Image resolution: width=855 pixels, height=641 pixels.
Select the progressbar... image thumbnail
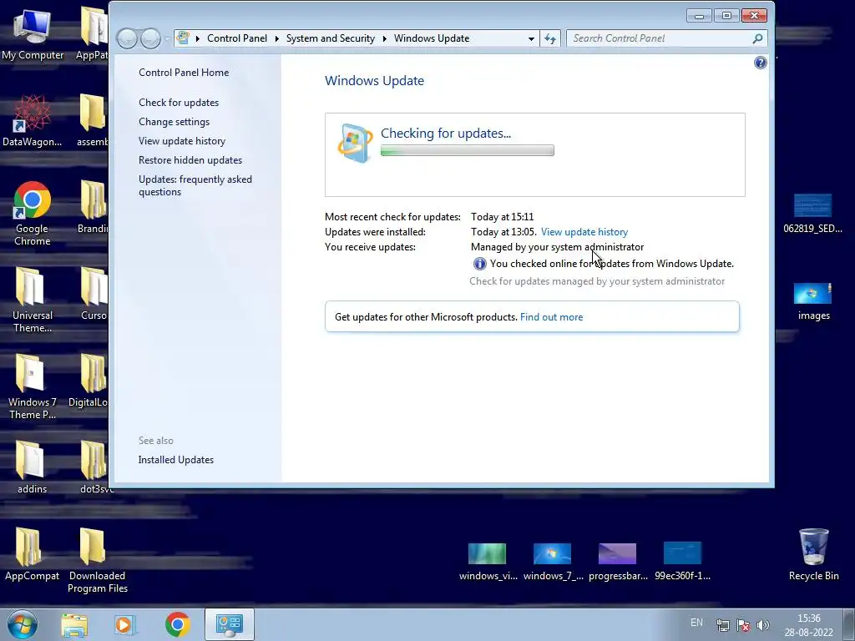(618, 562)
